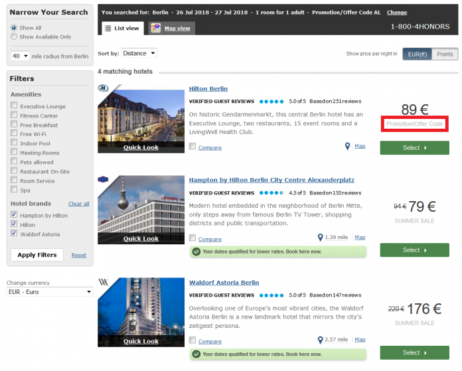Image resolution: width=462 pixels, height=371 pixels.
Task: Open Quick Look for Hampton Alexanderplatz
Action: (141, 239)
